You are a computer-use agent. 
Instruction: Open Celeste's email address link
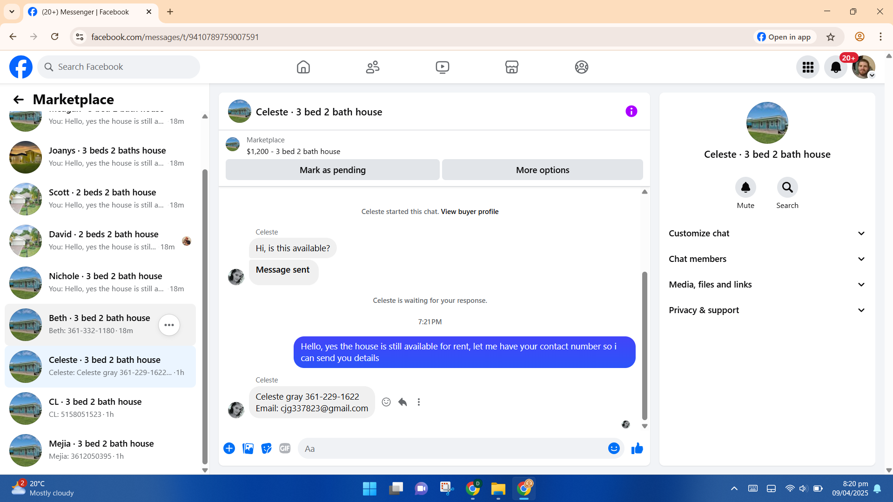324,408
